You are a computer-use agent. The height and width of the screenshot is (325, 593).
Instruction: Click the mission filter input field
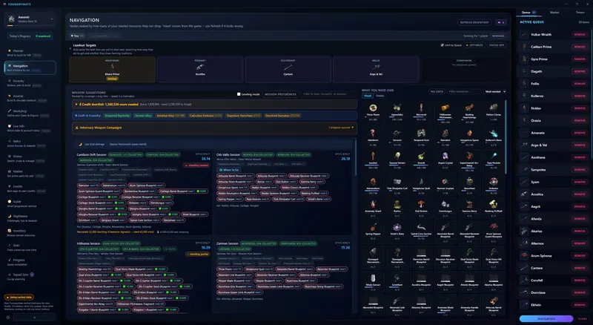click(328, 94)
